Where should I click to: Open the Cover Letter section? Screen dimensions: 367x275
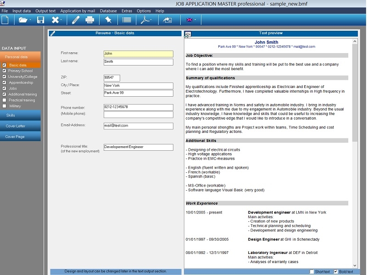(x=20, y=126)
